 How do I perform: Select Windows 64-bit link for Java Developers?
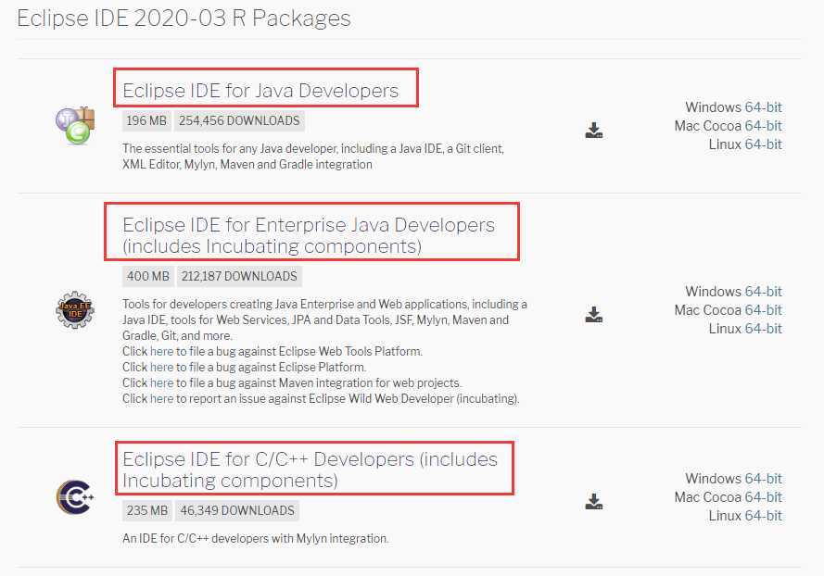point(763,107)
